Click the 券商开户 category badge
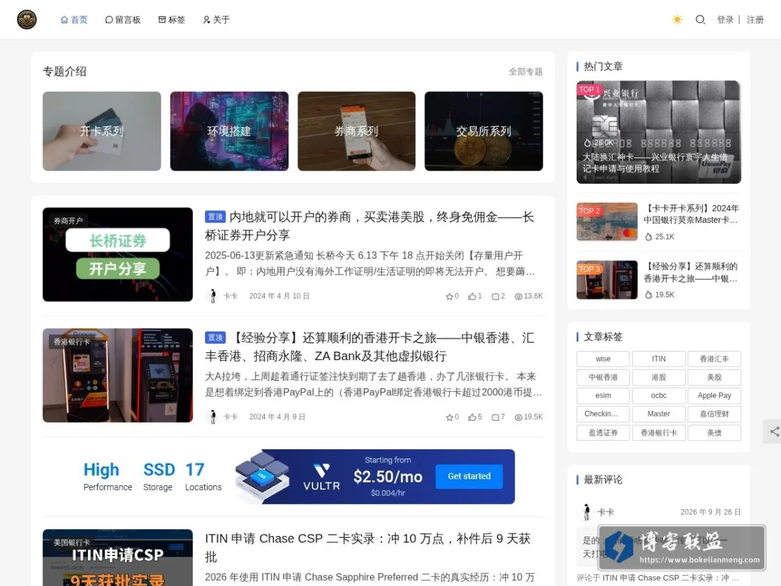This screenshot has width=781, height=586. pos(68,221)
